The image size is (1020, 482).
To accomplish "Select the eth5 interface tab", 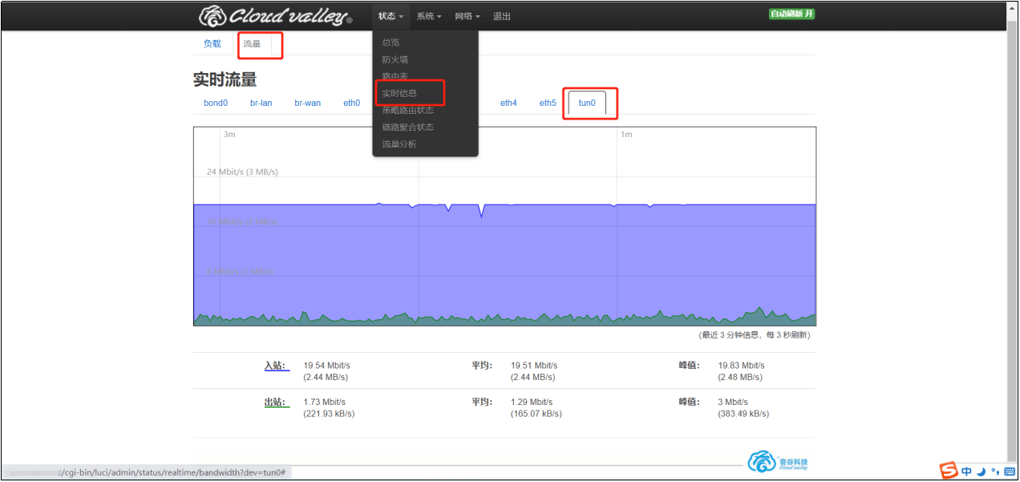I will point(548,103).
